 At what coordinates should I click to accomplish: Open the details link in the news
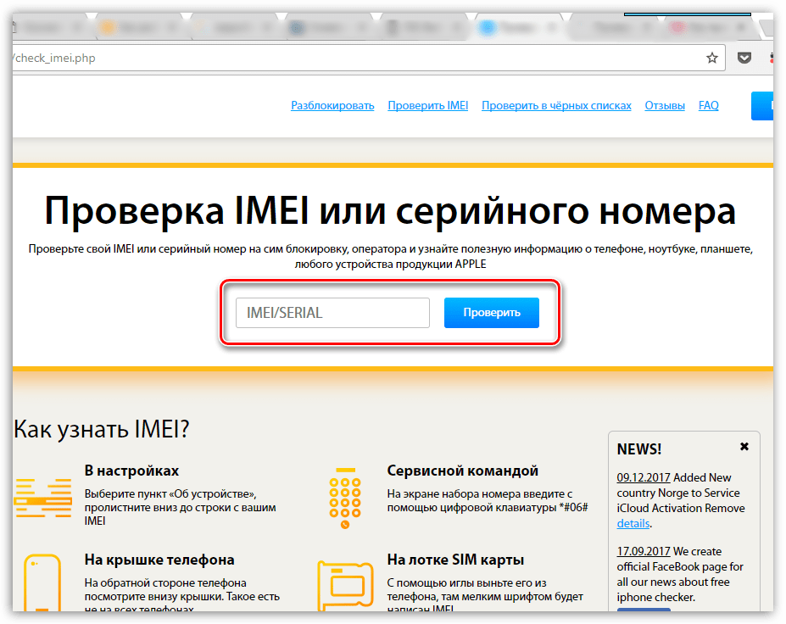633,524
